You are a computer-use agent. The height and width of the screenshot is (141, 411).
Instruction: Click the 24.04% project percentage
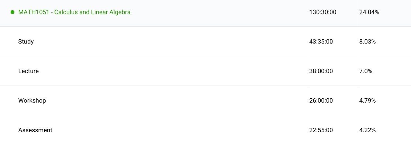point(369,12)
